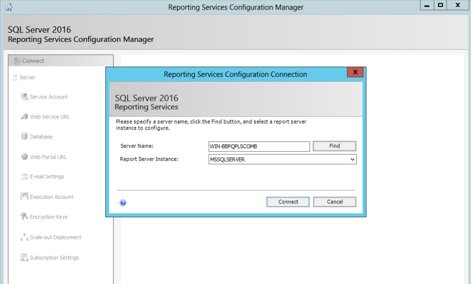The height and width of the screenshot is (284, 471).
Task: Click the Database cylinder icon
Action: (x=24, y=136)
